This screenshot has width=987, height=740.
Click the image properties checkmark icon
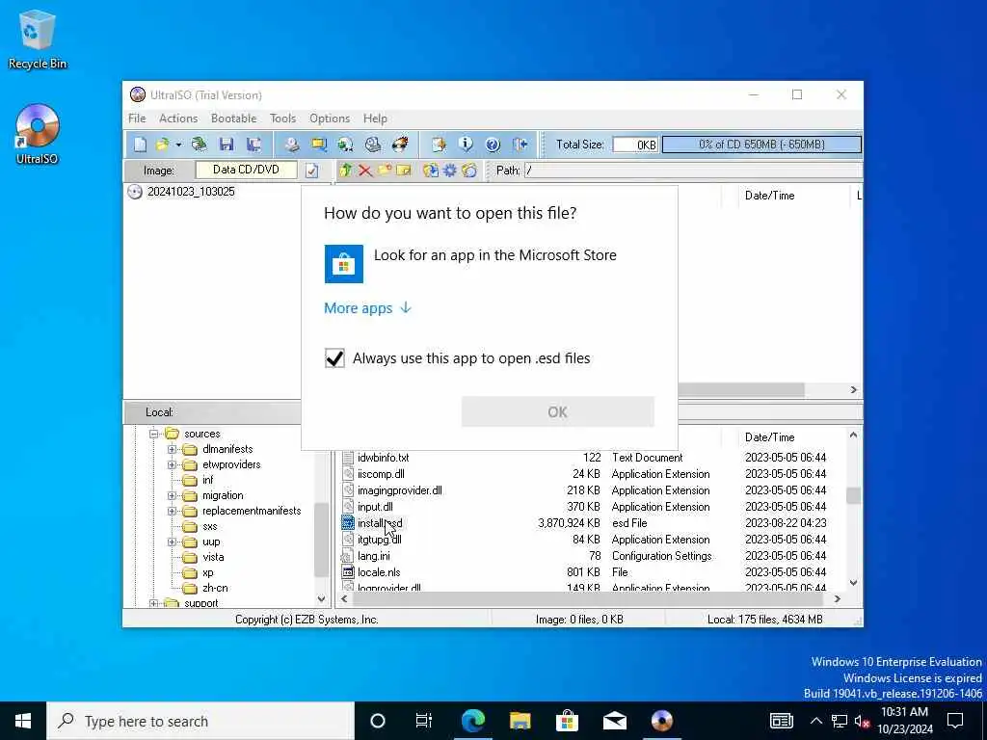(311, 171)
